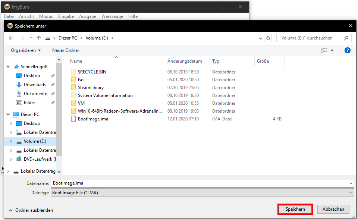Click the Downloads arrow icon in sidebar
This screenshot has width=358, height=220.
[19, 85]
